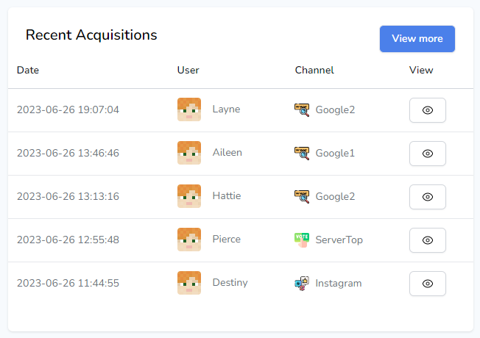Click the Google2 channel text in Layne's row

pos(335,109)
